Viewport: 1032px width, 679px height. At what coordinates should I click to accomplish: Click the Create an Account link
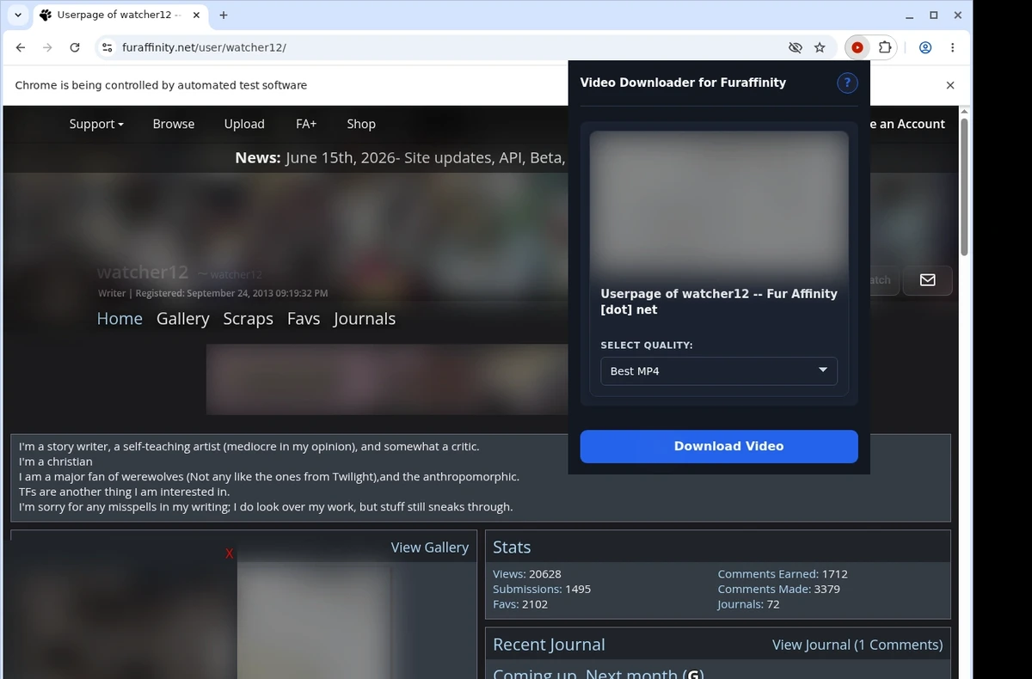tap(907, 124)
